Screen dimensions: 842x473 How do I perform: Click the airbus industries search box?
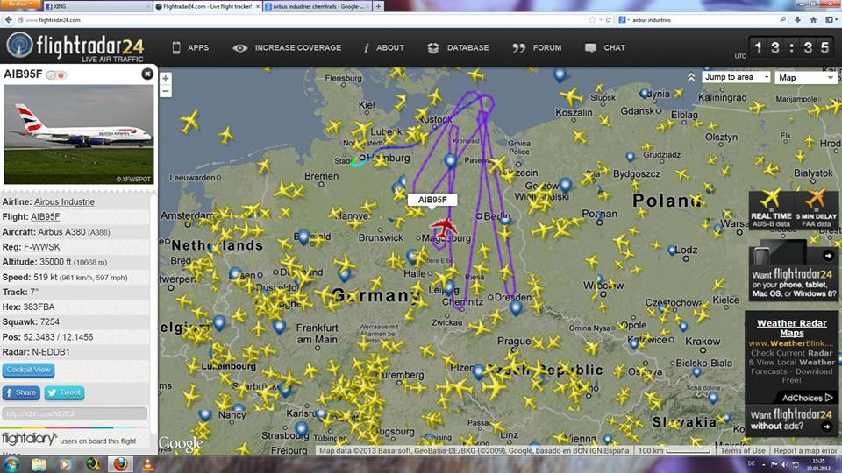point(703,20)
